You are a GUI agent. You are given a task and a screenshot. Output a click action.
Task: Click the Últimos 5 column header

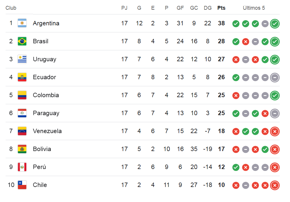coord(254,8)
